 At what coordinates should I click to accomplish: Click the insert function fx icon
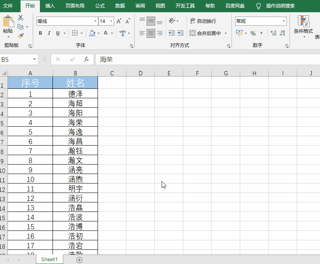[x=87, y=59]
